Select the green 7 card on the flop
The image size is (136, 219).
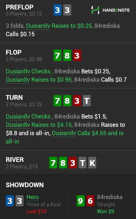tap(58, 55)
